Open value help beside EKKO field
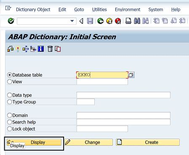 click(x=131, y=75)
